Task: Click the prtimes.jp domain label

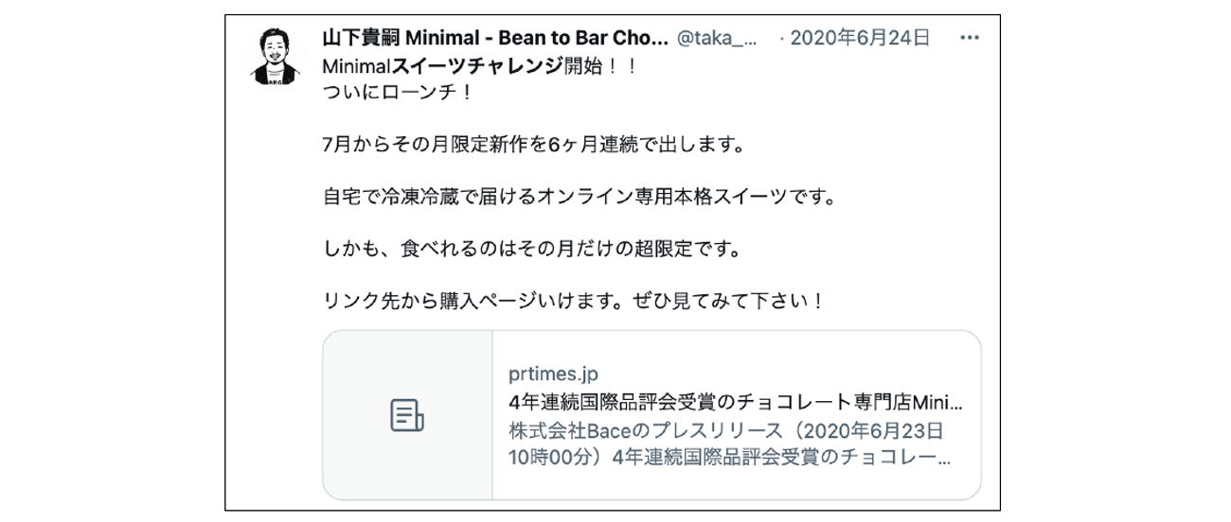Action: pos(553,374)
